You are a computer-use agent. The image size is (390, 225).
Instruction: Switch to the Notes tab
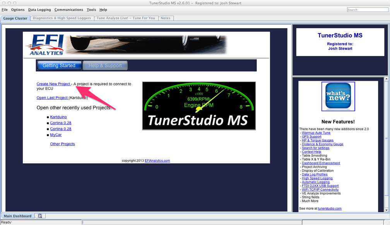166,18
